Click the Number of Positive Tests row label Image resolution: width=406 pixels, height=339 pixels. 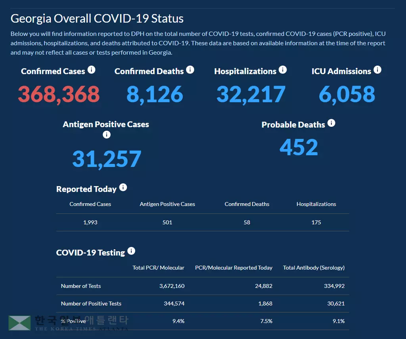(91, 303)
